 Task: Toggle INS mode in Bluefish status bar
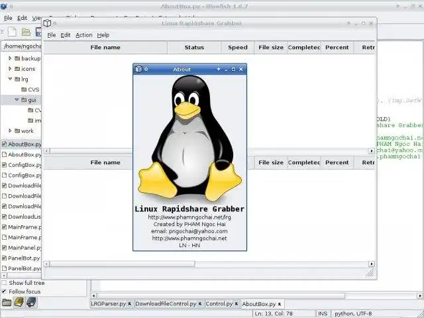[323, 313]
